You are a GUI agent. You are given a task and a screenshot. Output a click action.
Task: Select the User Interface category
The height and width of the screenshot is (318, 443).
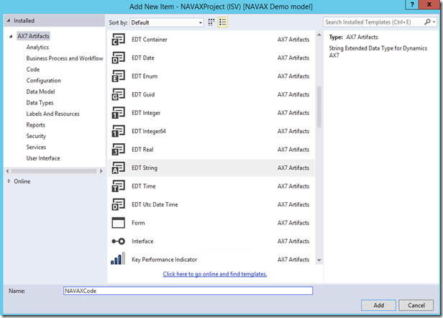tap(43, 158)
